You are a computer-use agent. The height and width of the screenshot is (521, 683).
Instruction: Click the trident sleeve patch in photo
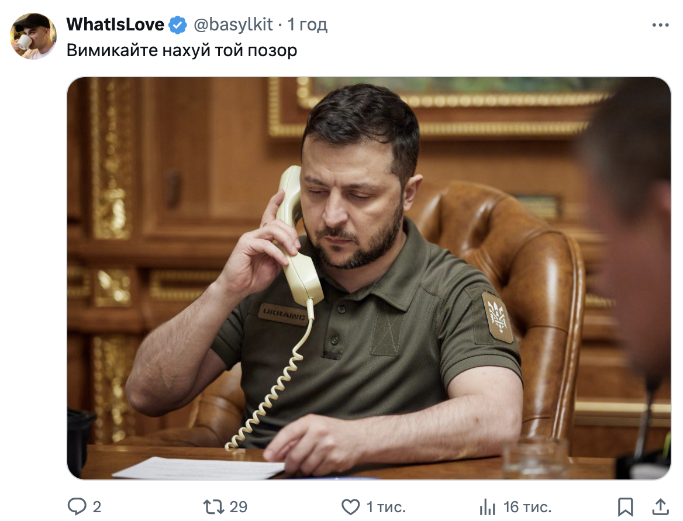coord(498,317)
